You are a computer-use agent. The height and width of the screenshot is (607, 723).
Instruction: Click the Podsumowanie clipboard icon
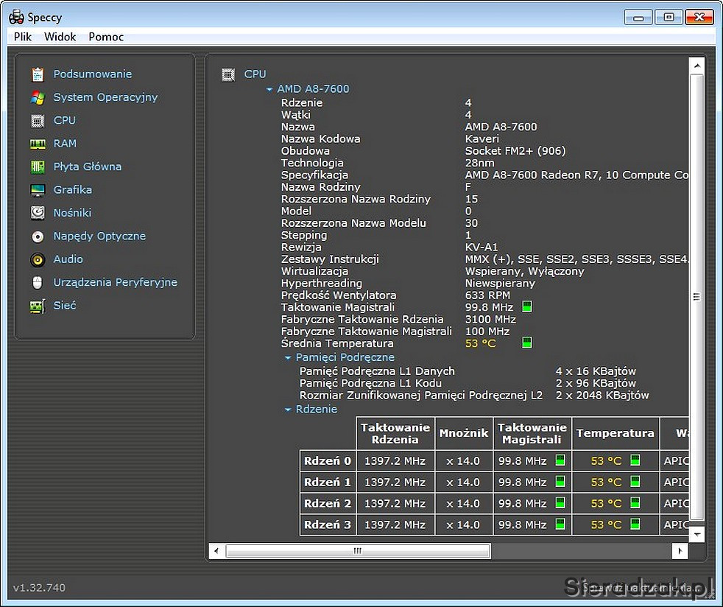38,74
